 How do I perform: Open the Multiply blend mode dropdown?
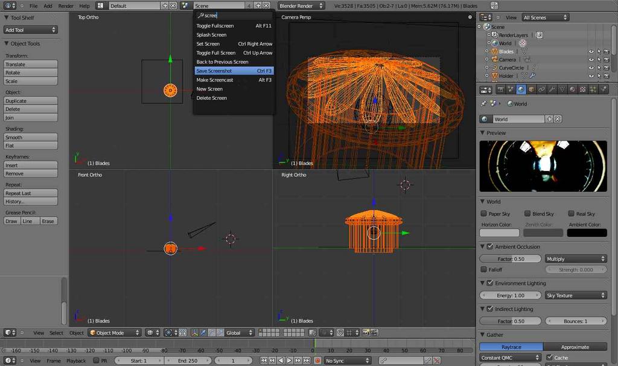576,258
